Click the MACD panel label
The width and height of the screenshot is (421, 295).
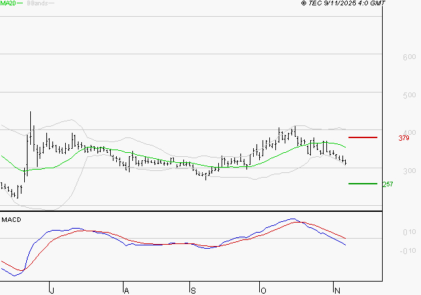11,220
